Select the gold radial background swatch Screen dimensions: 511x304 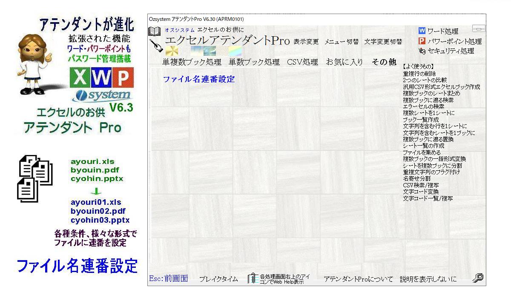coord(172,51)
